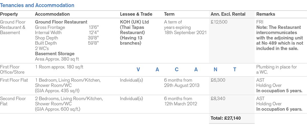Select the Basement Storage subheading
This screenshot has height=126, width=307.
click(55, 54)
